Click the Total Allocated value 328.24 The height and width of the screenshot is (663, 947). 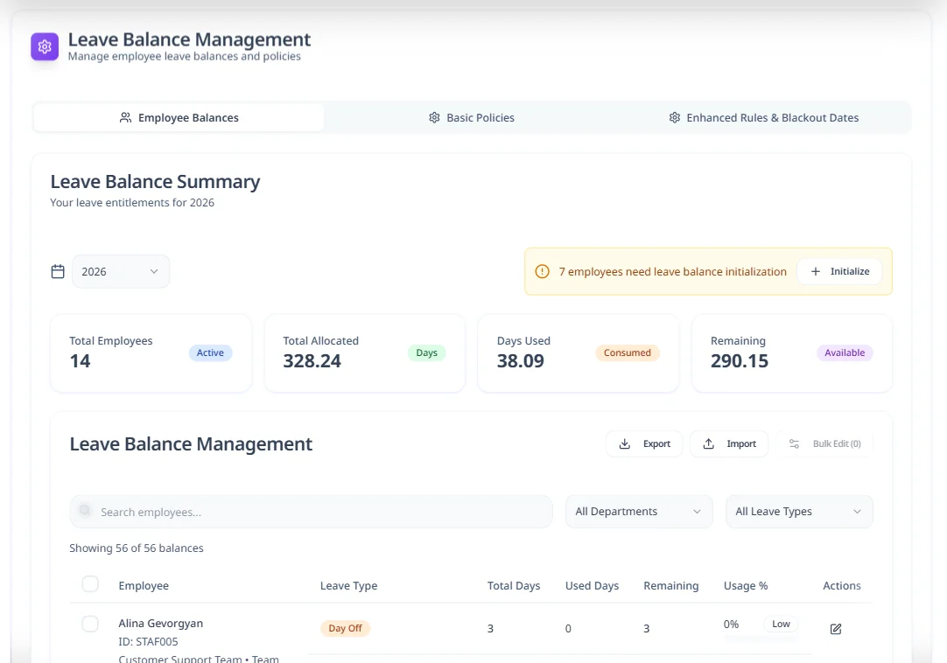312,361
